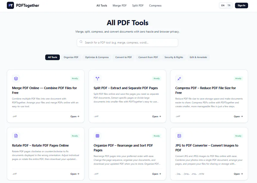This screenshot has height=183, width=257.
Task: Switch language to TR
Action: click(x=229, y=5)
